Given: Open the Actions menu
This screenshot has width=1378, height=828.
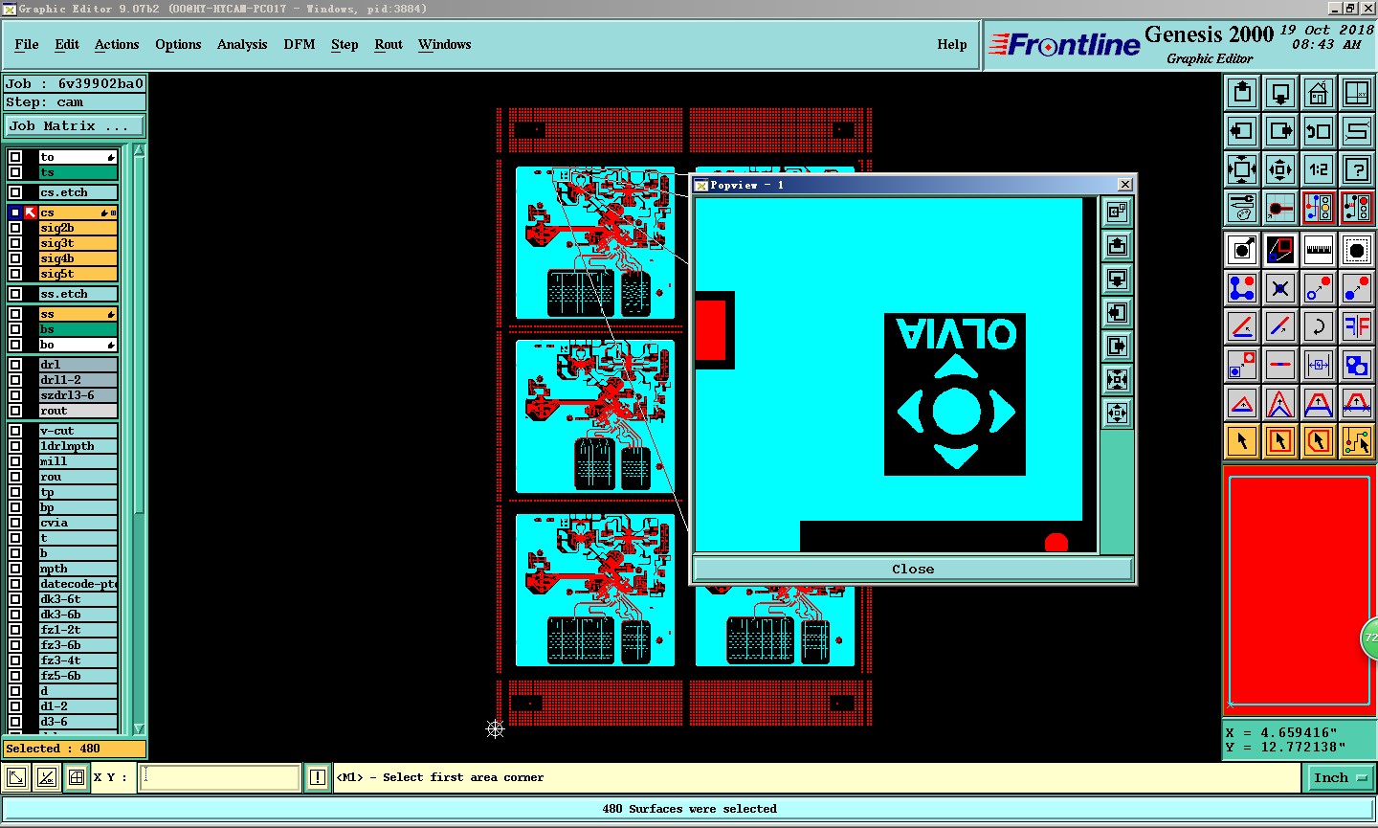Looking at the screenshot, I should tap(117, 44).
